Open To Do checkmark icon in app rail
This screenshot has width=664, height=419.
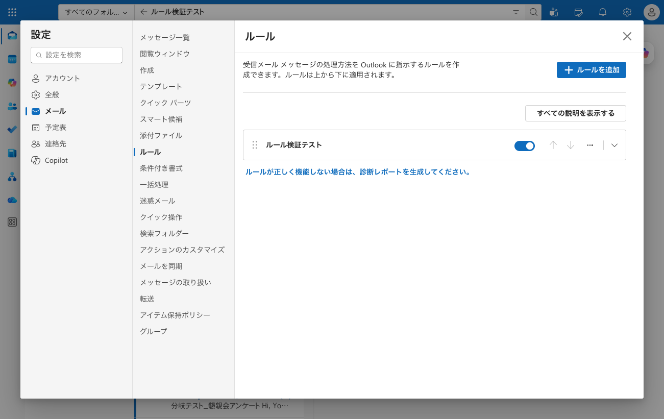pyautogui.click(x=12, y=130)
